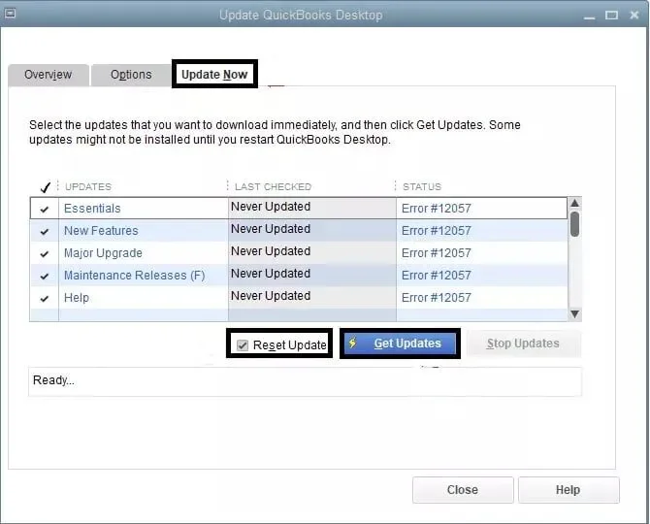
Task: Open the Options tab
Action: (131, 75)
